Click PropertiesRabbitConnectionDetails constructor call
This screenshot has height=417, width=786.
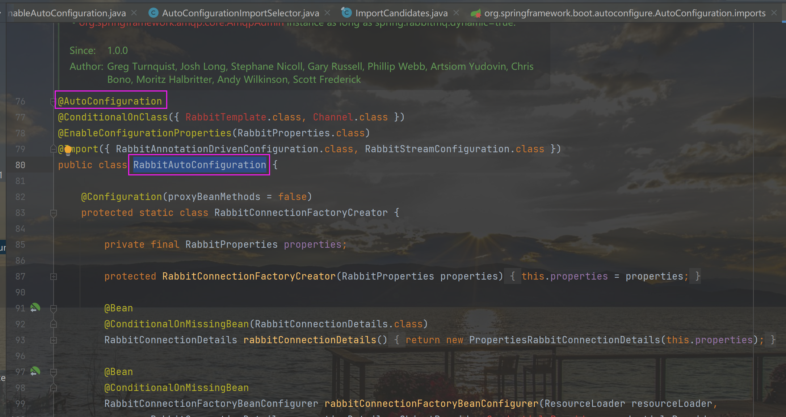click(565, 340)
